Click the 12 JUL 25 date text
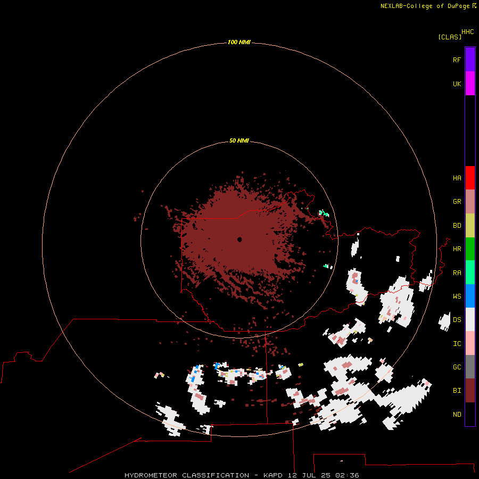Screen dimensions: 479x479 [309, 475]
